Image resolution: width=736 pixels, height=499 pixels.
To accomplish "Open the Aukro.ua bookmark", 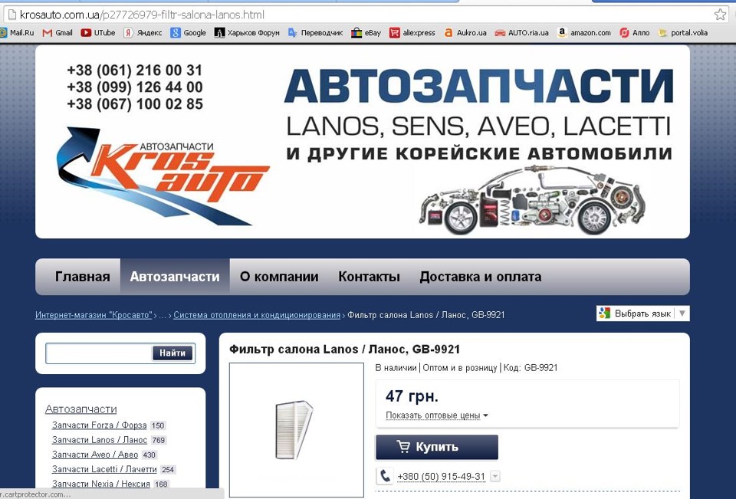I will tap(465, 33).
